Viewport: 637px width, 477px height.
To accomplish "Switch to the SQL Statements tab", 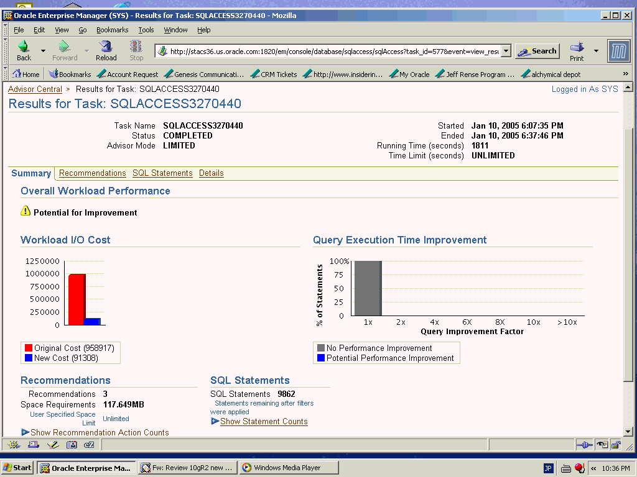I will tap(162, 173).
